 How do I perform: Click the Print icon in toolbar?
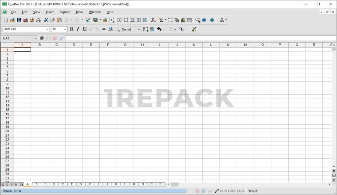[x=38, y=20]
